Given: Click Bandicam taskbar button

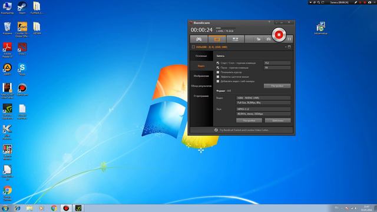Looking at the screenshot, I should [x=66, y=208].
